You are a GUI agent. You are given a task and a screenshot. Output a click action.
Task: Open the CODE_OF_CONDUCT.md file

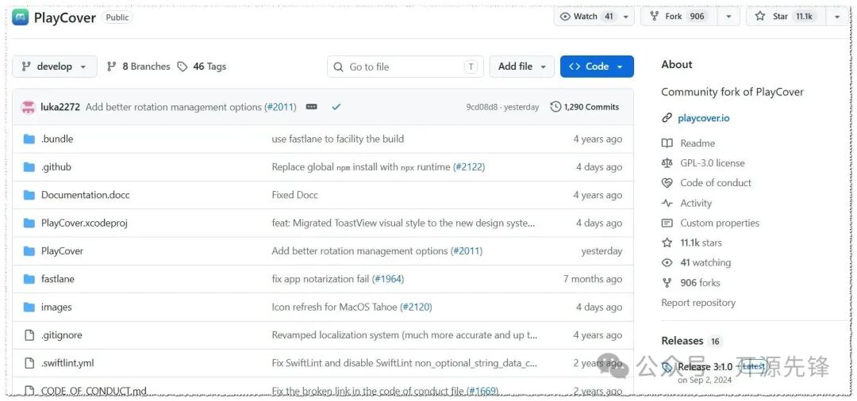(x=94, y=391)
